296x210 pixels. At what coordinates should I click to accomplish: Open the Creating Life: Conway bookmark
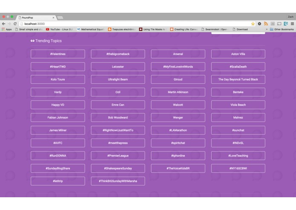(x=184, y=29)
